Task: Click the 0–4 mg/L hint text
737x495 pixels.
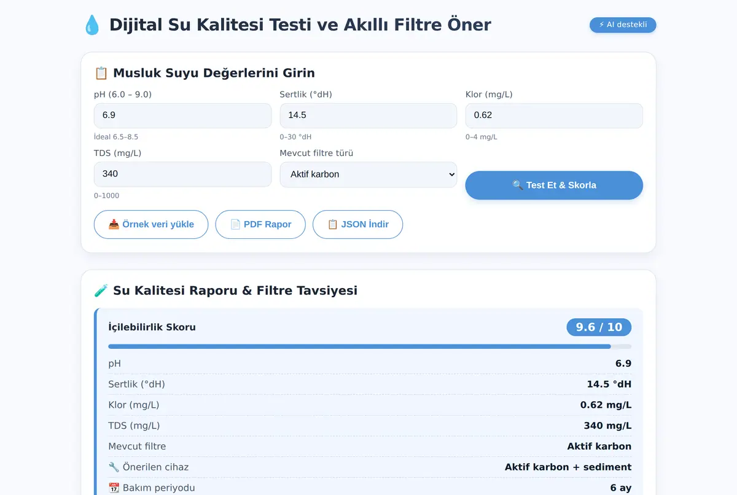Action: (482, 137)
